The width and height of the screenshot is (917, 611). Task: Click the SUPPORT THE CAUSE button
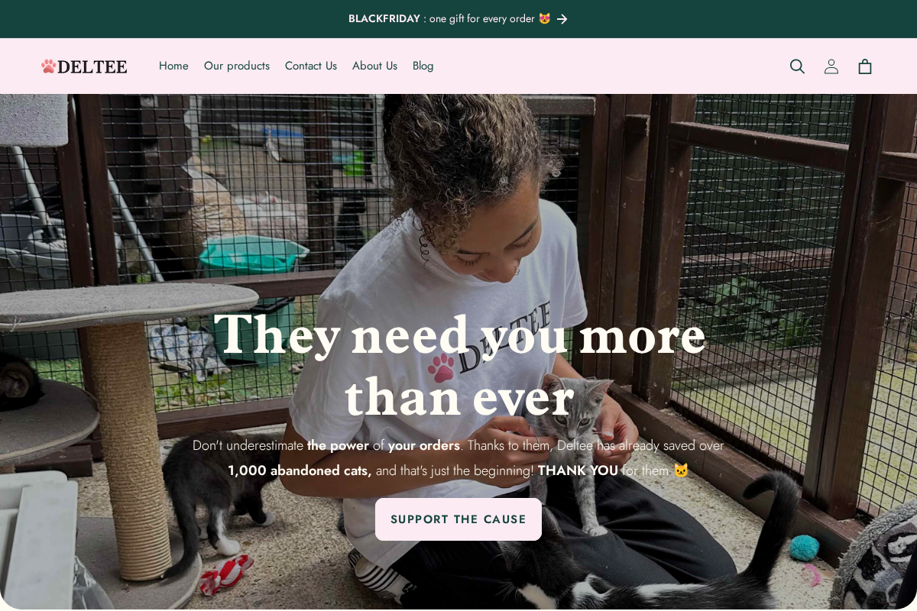coord(458,519)
